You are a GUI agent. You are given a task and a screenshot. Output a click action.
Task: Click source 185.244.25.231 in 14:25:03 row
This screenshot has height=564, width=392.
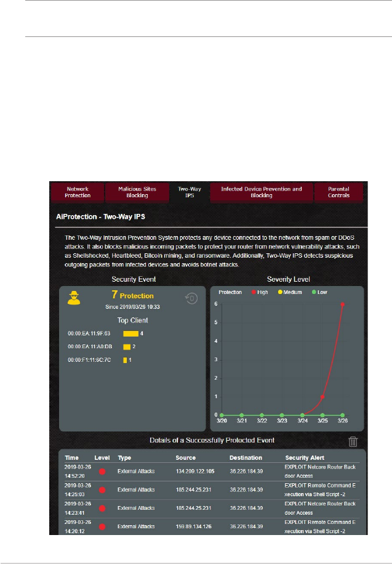point(193,489)
